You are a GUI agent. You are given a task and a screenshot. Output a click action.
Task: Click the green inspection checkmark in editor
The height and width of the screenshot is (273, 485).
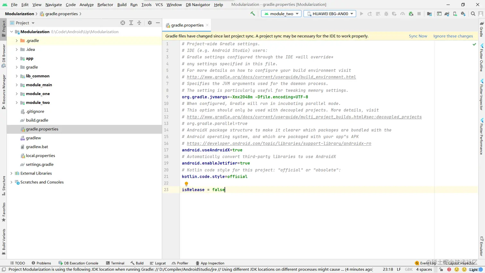(474, 44)
